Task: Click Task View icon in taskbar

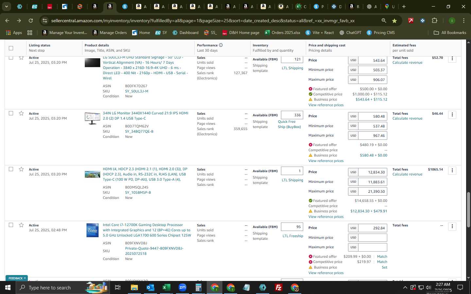Action: [118, 287]
